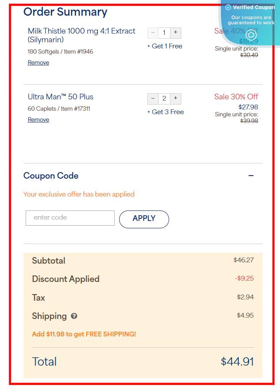The image size is (280, 390).
Task: Decrease Ultra Man 50 Plus quantity
Action: [x=153, y=98]
